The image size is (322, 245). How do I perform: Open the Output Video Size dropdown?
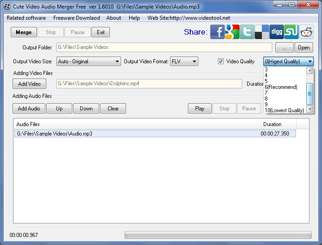pos(89,61)
